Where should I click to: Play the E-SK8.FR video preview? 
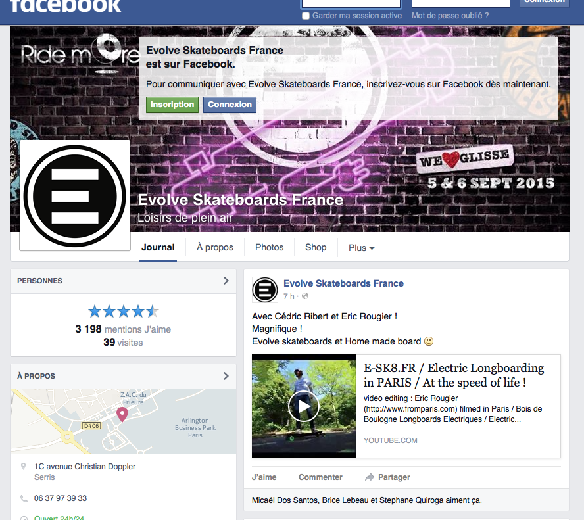point(304,406)
